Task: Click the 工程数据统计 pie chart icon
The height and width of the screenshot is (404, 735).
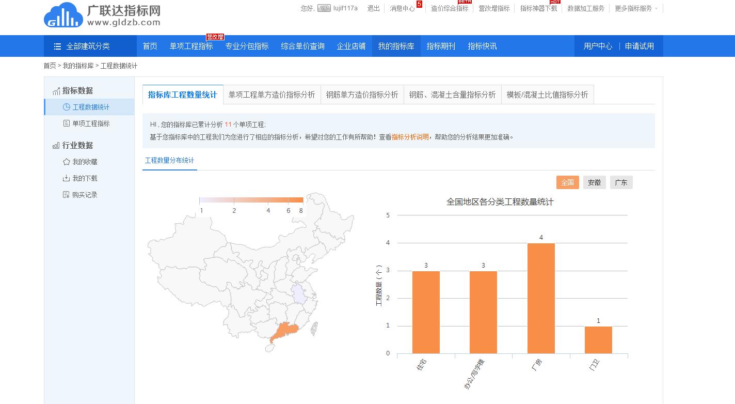Action: coord(66,107)
